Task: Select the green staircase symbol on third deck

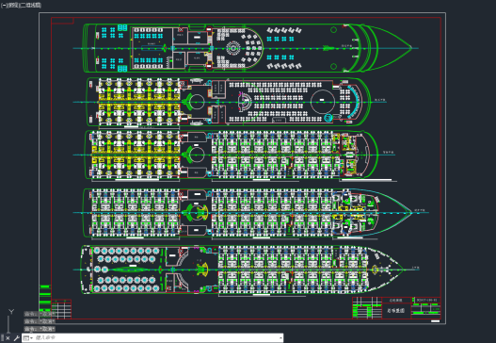Action: (188, 155)
